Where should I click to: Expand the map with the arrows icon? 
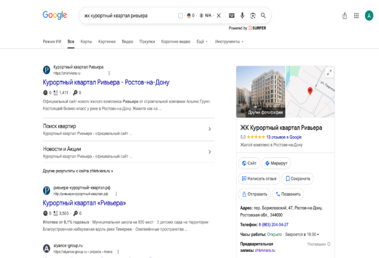(329, 72)
